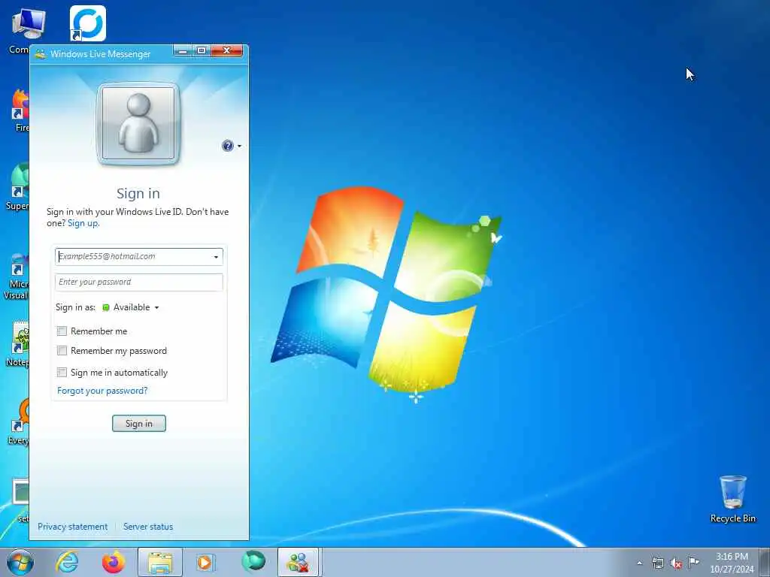Click the Messenger title bar icon
The height and width of the screenshot is (577, 770).
[41, 54]
